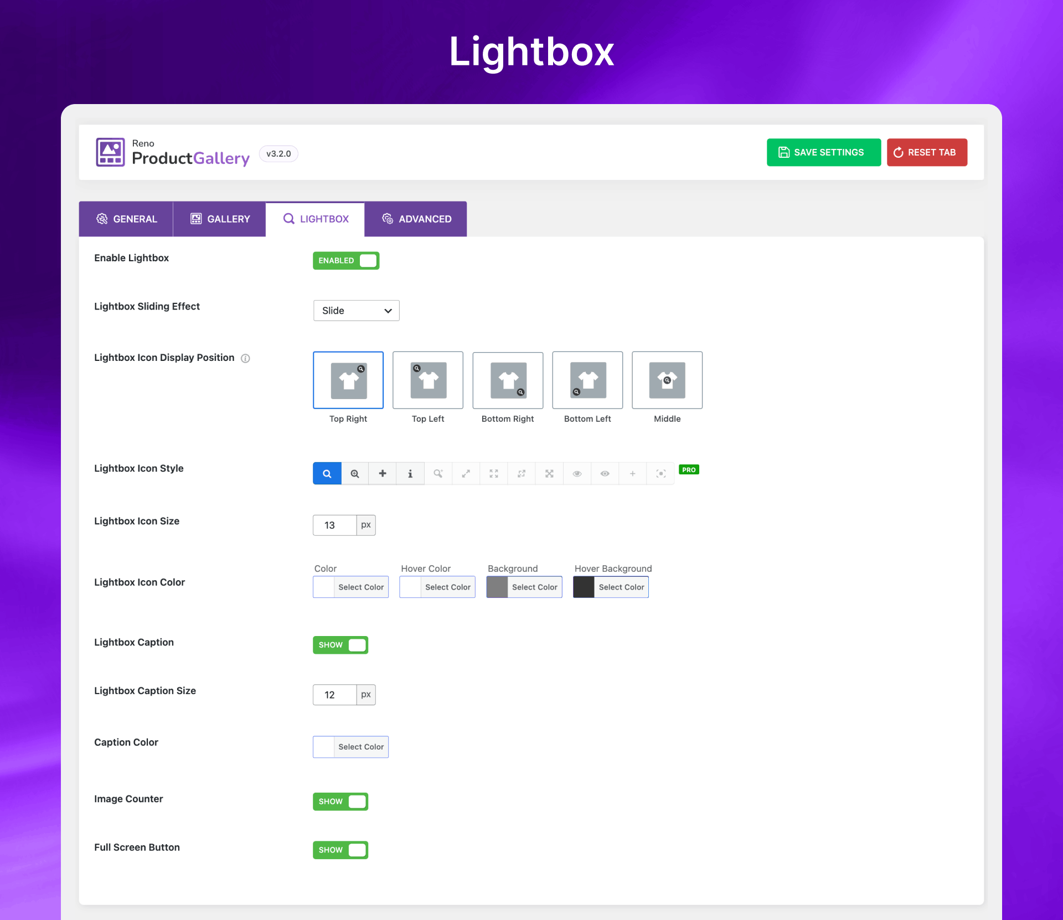Image resolution: width=1063 pixels, height=920 pixels.
Task: Select the diagonal two-arrow expand icon style
Action: pyautogui.click(x=466, y=474)
